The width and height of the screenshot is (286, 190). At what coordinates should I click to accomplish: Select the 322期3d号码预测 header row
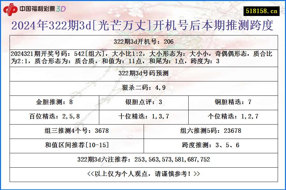[x=143, y=74]
